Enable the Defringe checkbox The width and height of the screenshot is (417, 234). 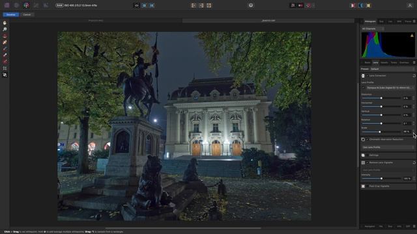367,155
